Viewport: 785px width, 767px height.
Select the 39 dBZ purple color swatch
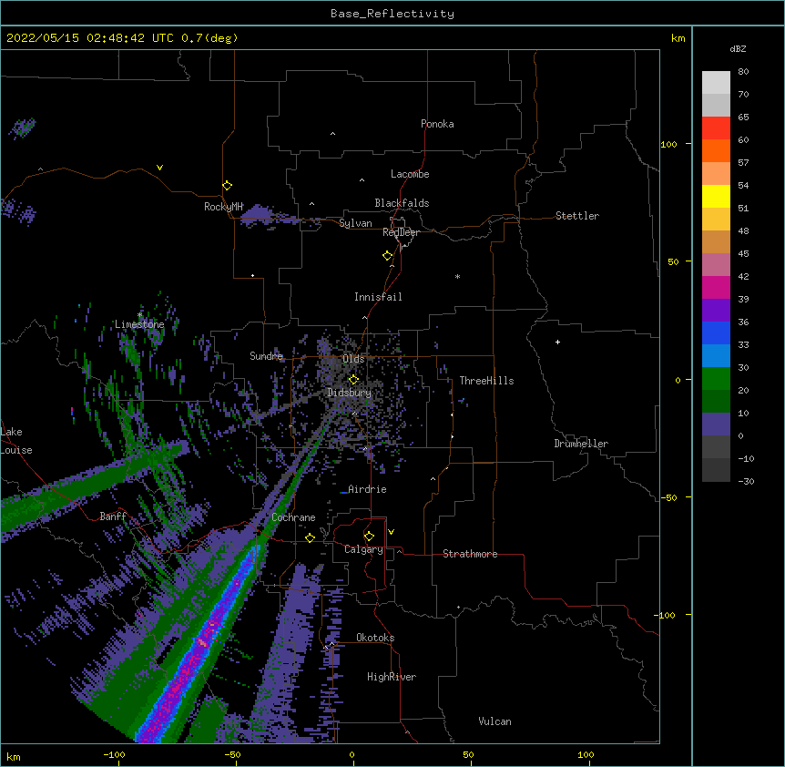click(716, 310)
